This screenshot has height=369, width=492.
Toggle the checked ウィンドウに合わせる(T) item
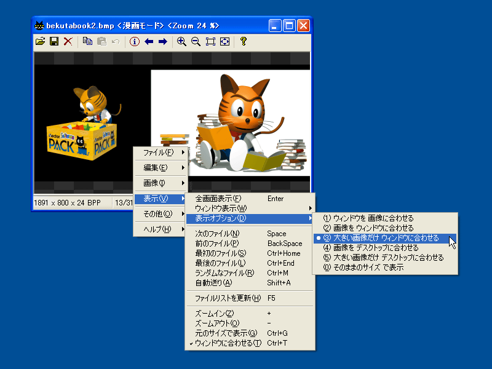(250, 343)
